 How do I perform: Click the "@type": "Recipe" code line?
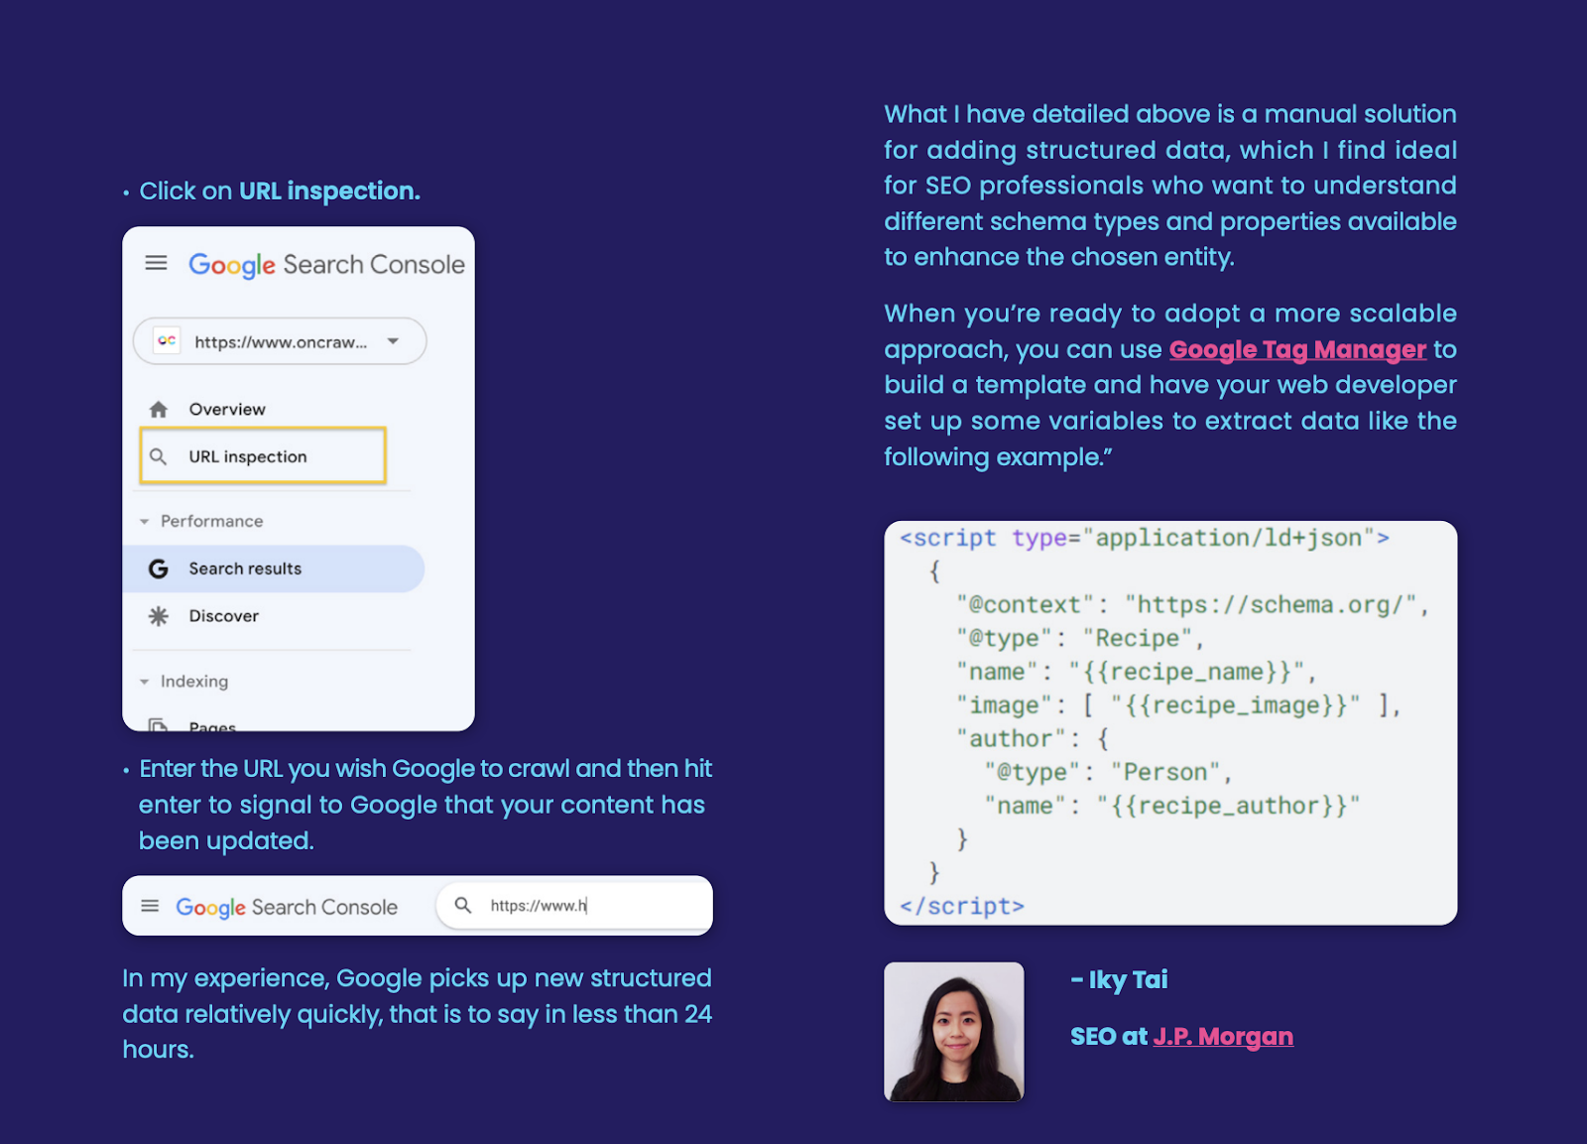point(1080,638)
